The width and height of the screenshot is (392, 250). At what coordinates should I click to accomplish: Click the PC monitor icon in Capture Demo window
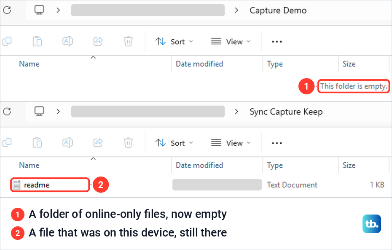[x=39, y=10]
